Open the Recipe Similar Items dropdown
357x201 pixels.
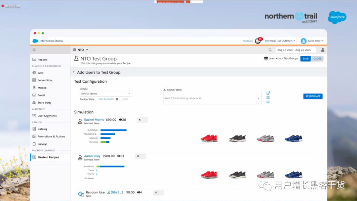click(x=106, y=94)
